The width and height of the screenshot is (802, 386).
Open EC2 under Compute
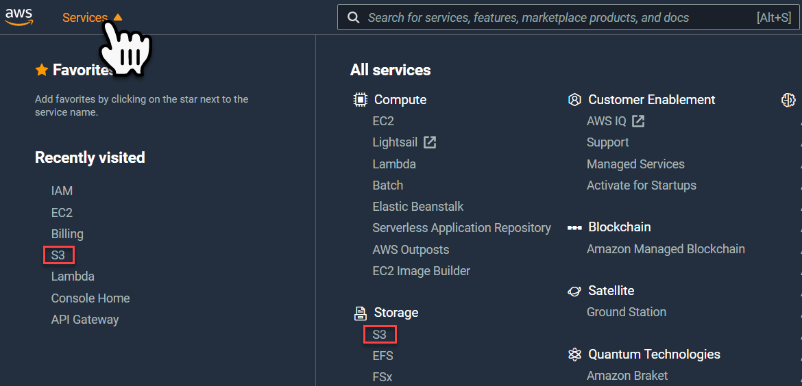click(384, 121)
